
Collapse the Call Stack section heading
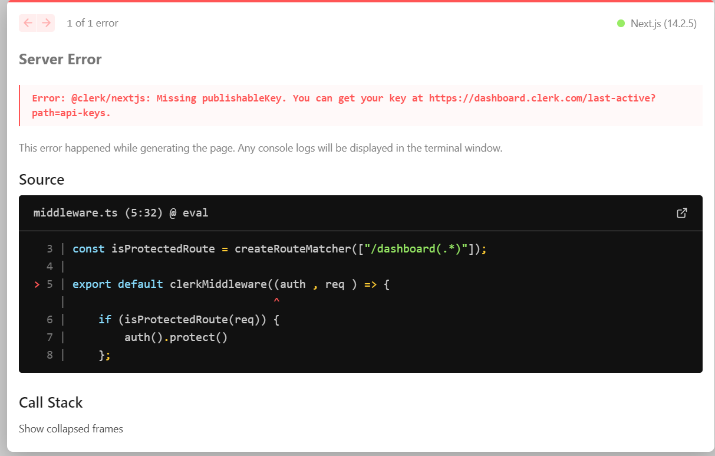coord(51,403)
